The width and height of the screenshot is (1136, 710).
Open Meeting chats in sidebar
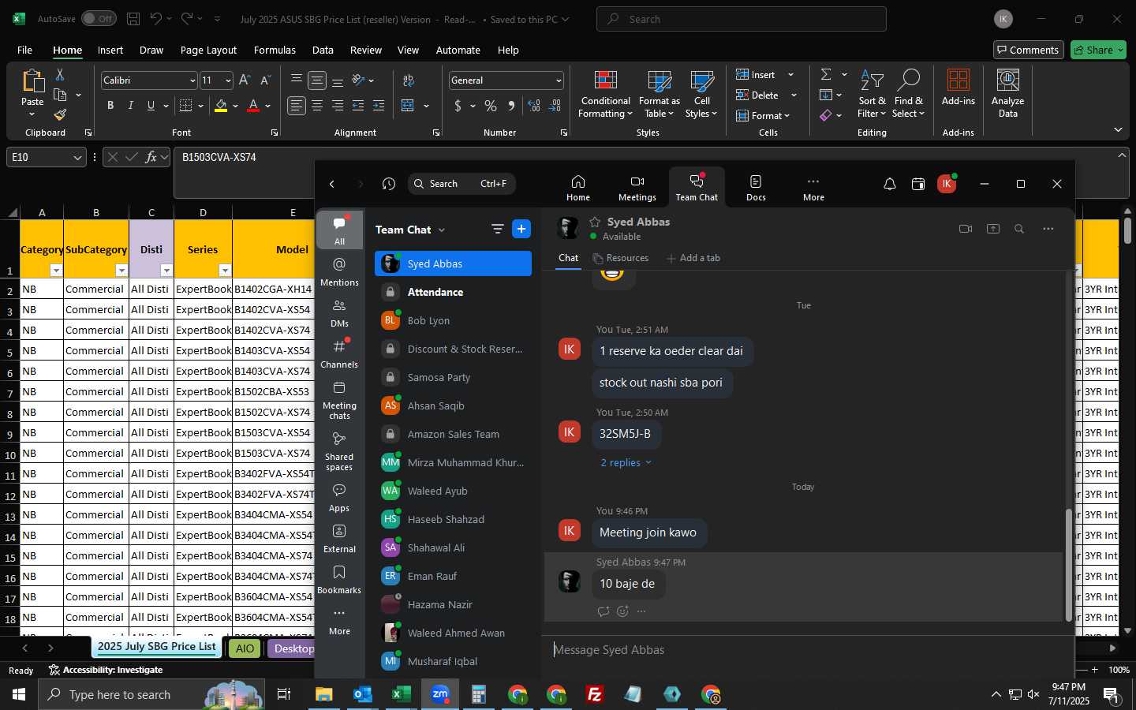(x=339, y=399)
